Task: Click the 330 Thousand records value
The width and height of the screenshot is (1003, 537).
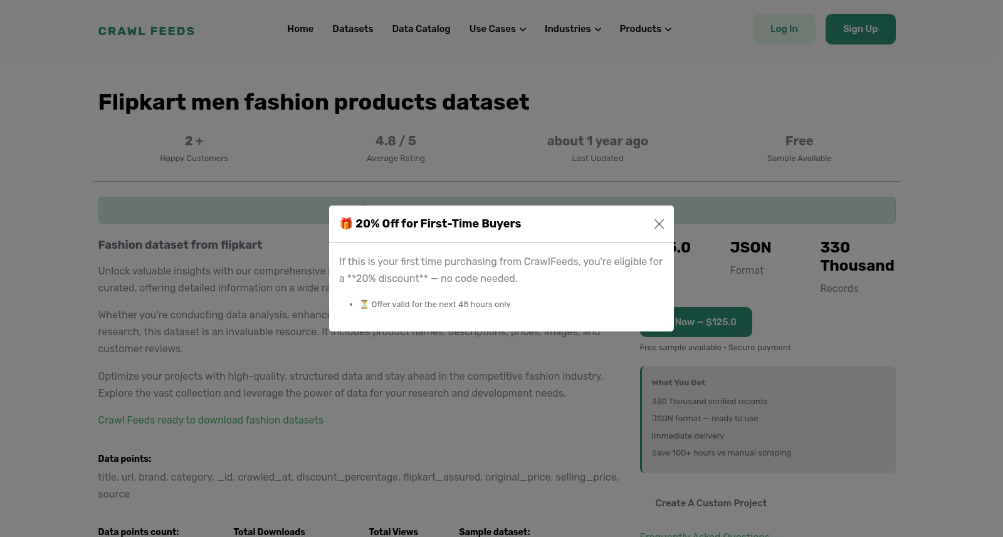Action: (x=858, y=257)
